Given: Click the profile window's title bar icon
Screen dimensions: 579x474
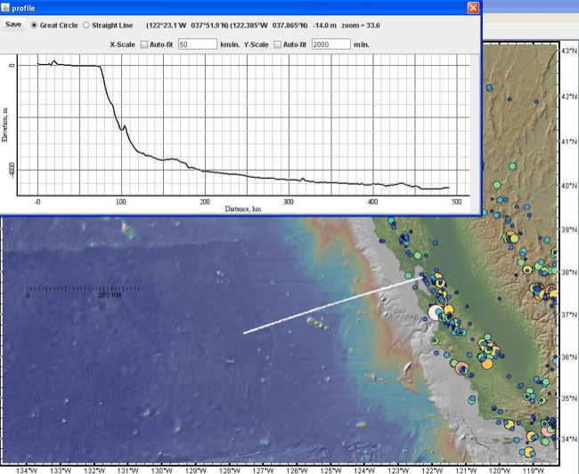Looking at the screenshot, I should coord(6,7).
